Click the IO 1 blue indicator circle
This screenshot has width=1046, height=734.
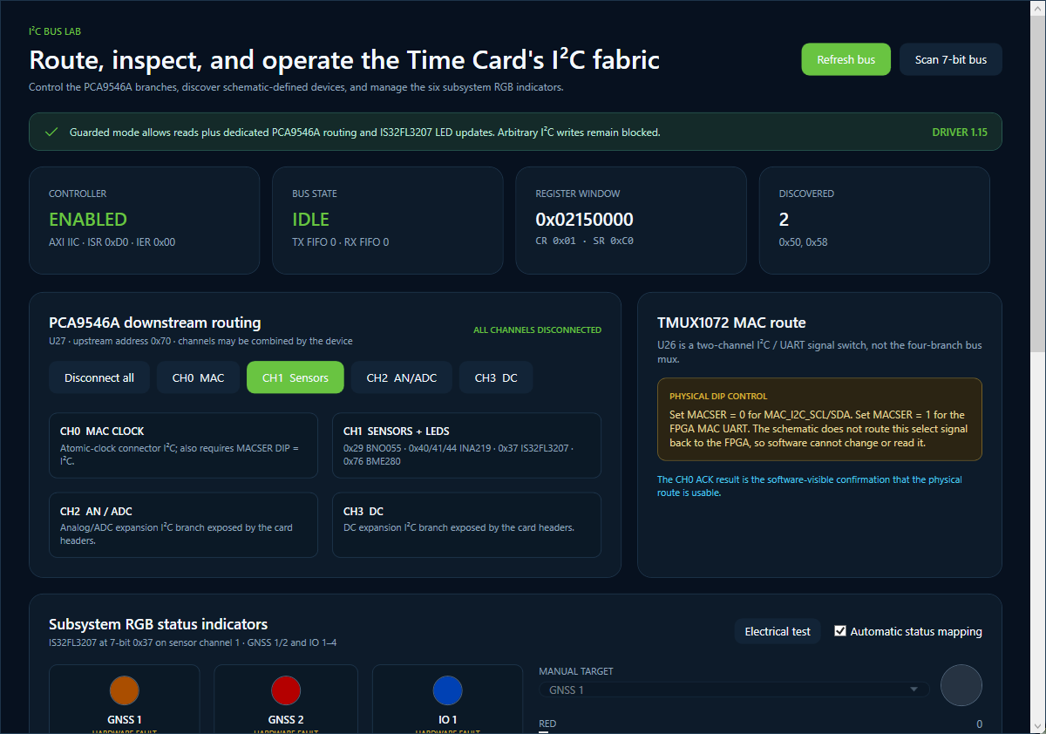[x=448, y=690]
